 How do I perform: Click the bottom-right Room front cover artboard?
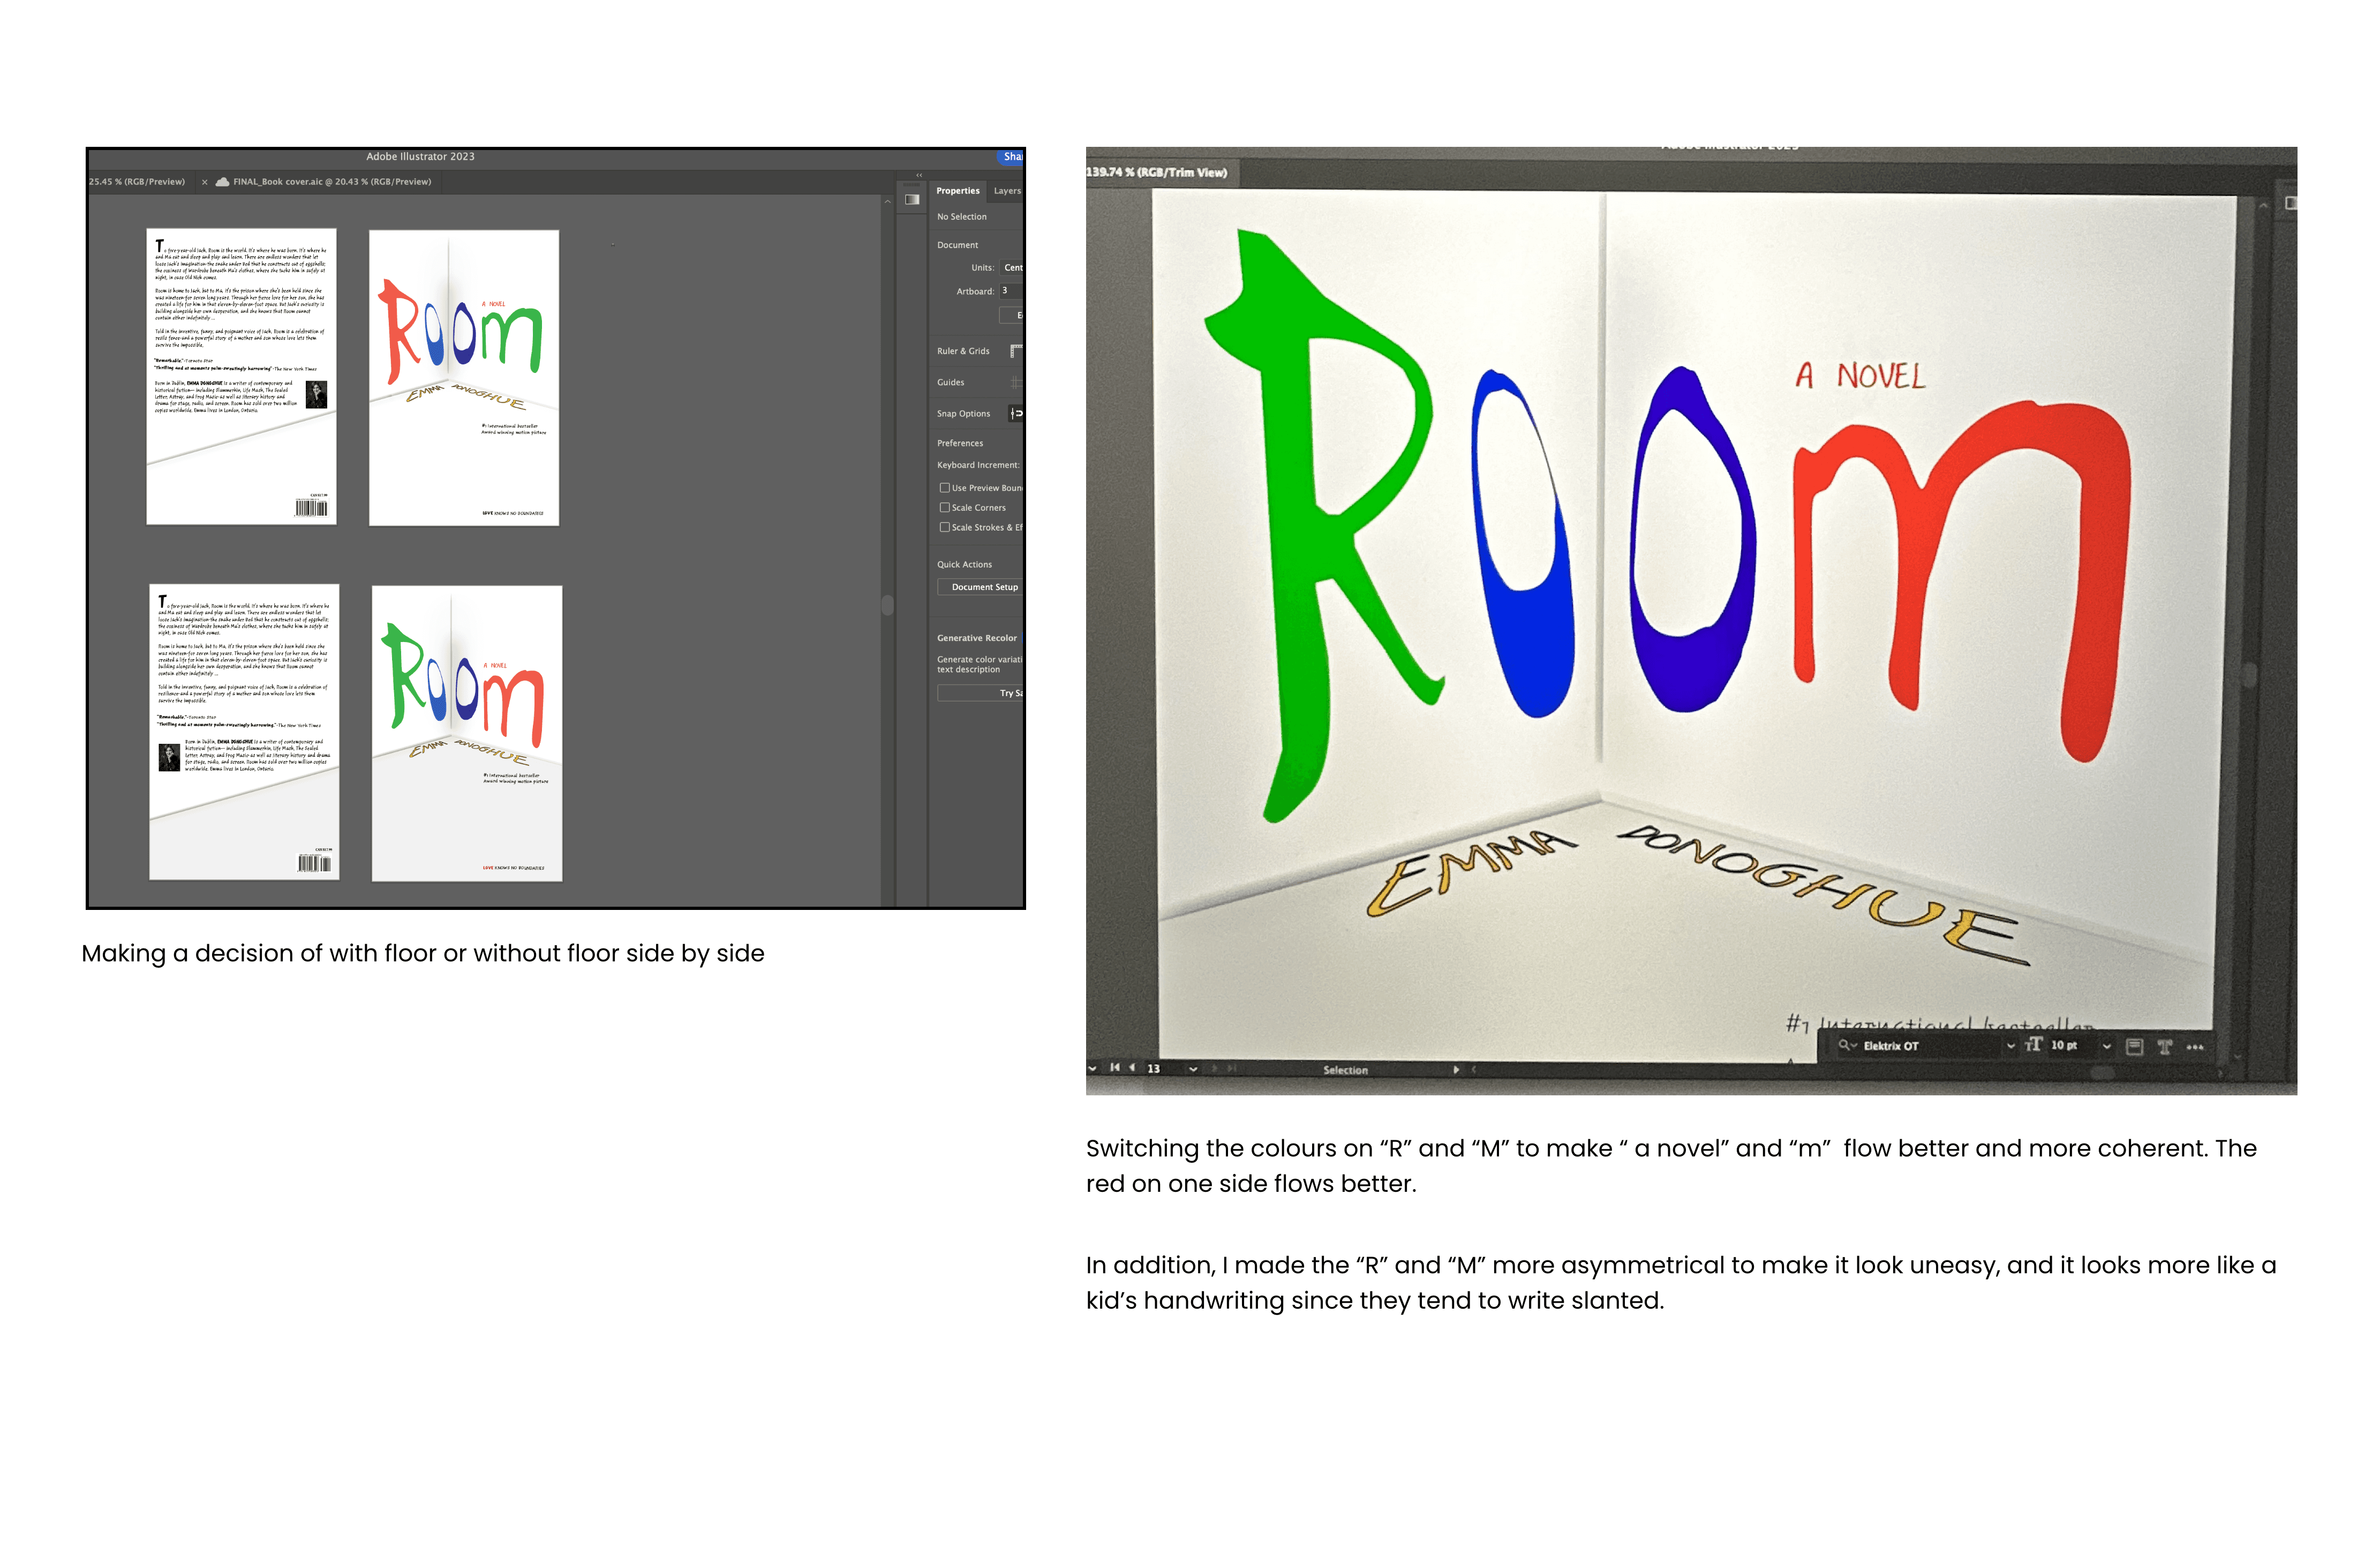tap(467, 734)
